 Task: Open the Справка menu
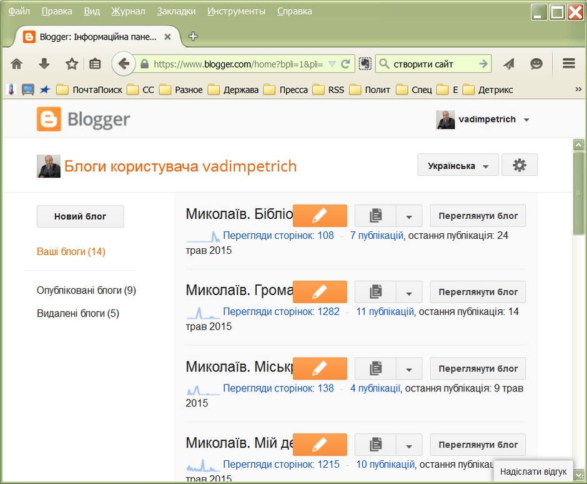click(x=295, y=11)
